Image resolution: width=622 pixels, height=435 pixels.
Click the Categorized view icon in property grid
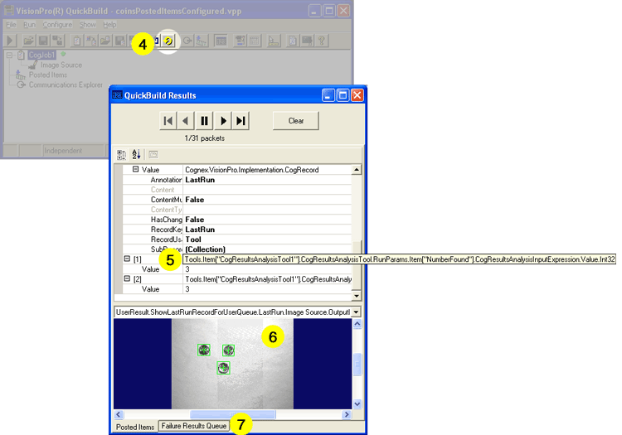(121, 154)
